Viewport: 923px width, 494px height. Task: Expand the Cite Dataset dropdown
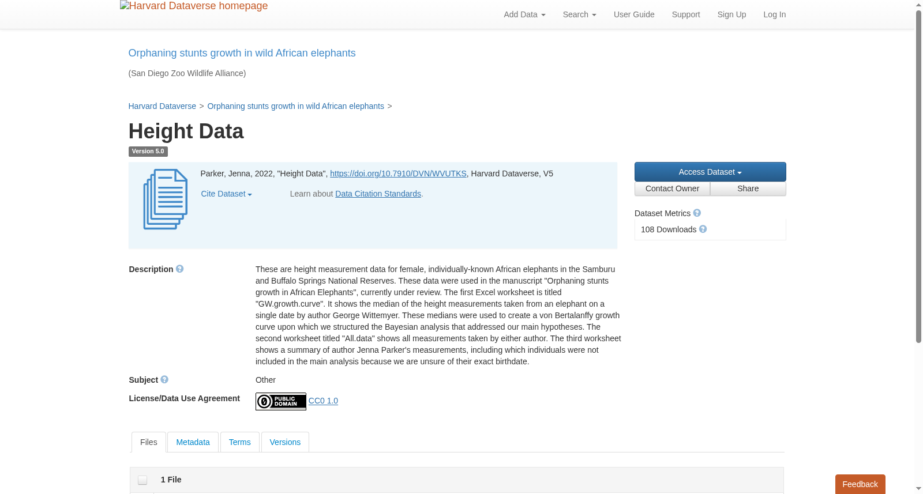[x=227, y=194]
